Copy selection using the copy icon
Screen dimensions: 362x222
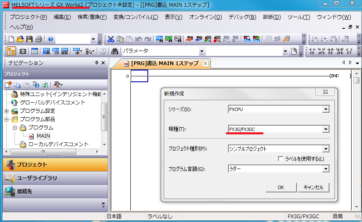120,39
